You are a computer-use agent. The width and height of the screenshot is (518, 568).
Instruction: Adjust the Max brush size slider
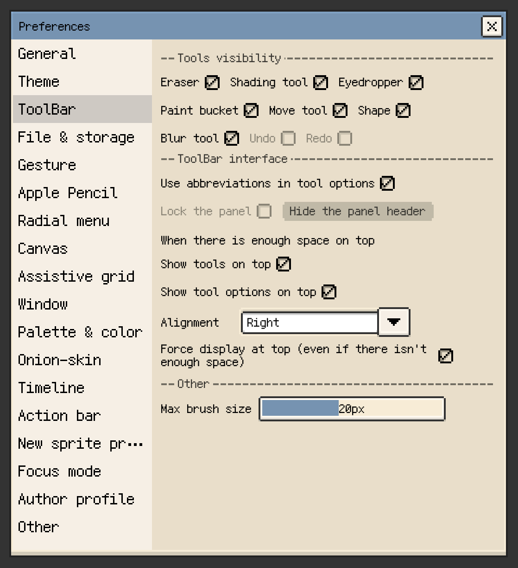352,409
